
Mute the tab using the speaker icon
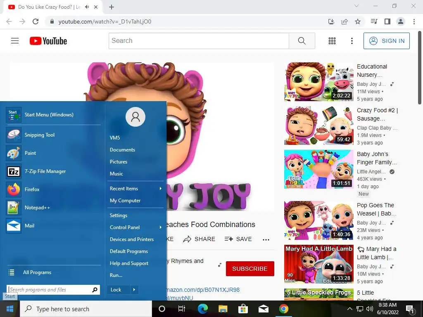point(87,7)
